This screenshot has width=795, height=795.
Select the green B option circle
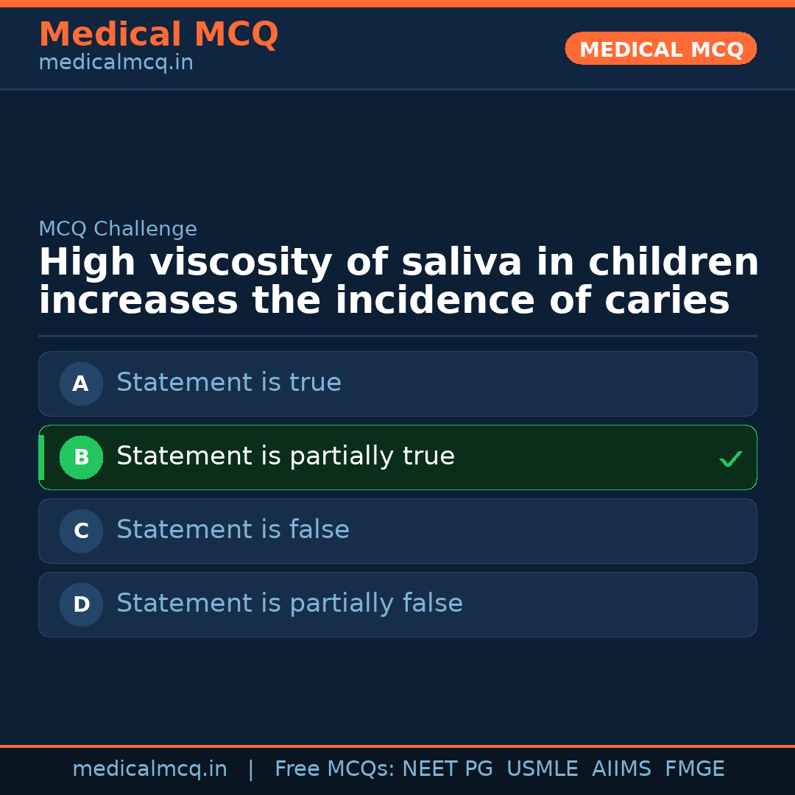(x=81, y=457)
